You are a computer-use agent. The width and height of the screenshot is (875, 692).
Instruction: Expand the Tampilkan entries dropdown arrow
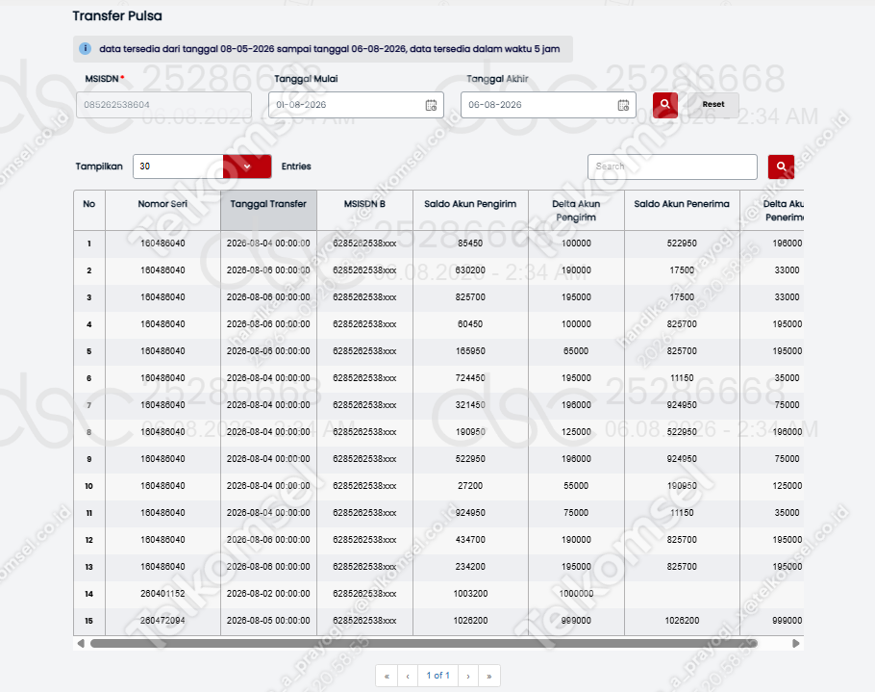(x=247, y=167)
